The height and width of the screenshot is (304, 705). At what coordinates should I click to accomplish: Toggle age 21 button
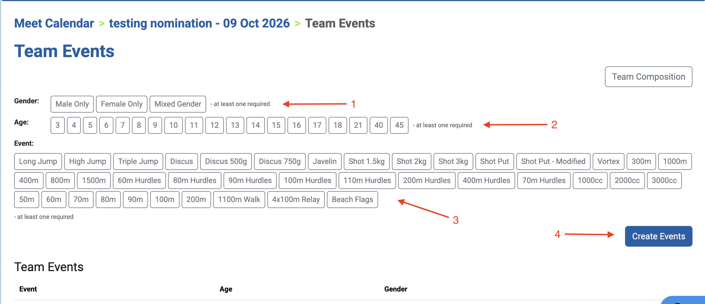coord(358,125)
